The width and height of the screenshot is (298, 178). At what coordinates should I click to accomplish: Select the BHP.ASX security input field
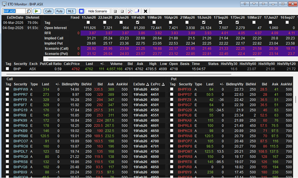click(x=14, y=11)
